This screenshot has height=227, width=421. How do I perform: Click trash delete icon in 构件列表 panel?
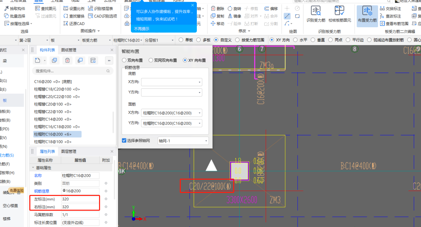pyautogui.click(x=67, y=60)
